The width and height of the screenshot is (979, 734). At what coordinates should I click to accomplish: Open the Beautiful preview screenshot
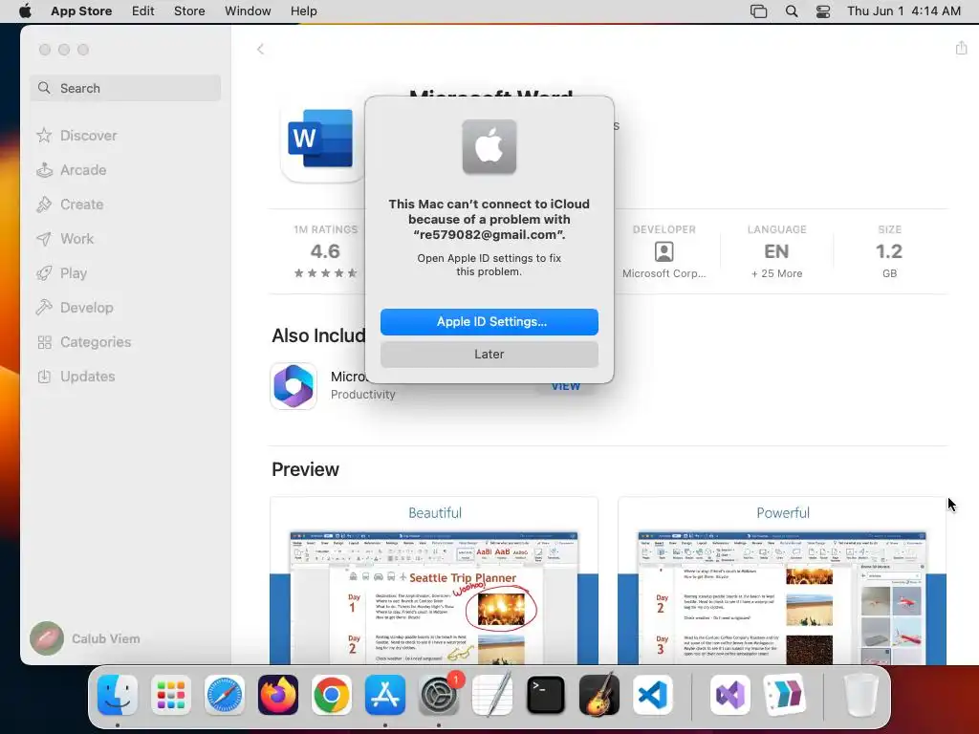(x=434, y=580)
